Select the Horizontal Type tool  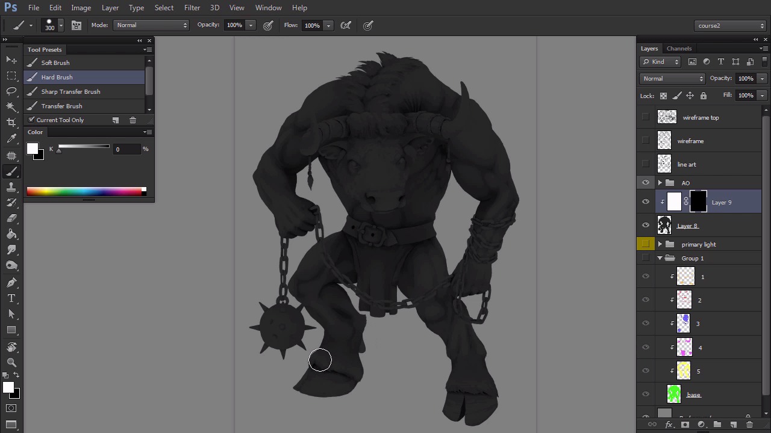click(11, 298)
